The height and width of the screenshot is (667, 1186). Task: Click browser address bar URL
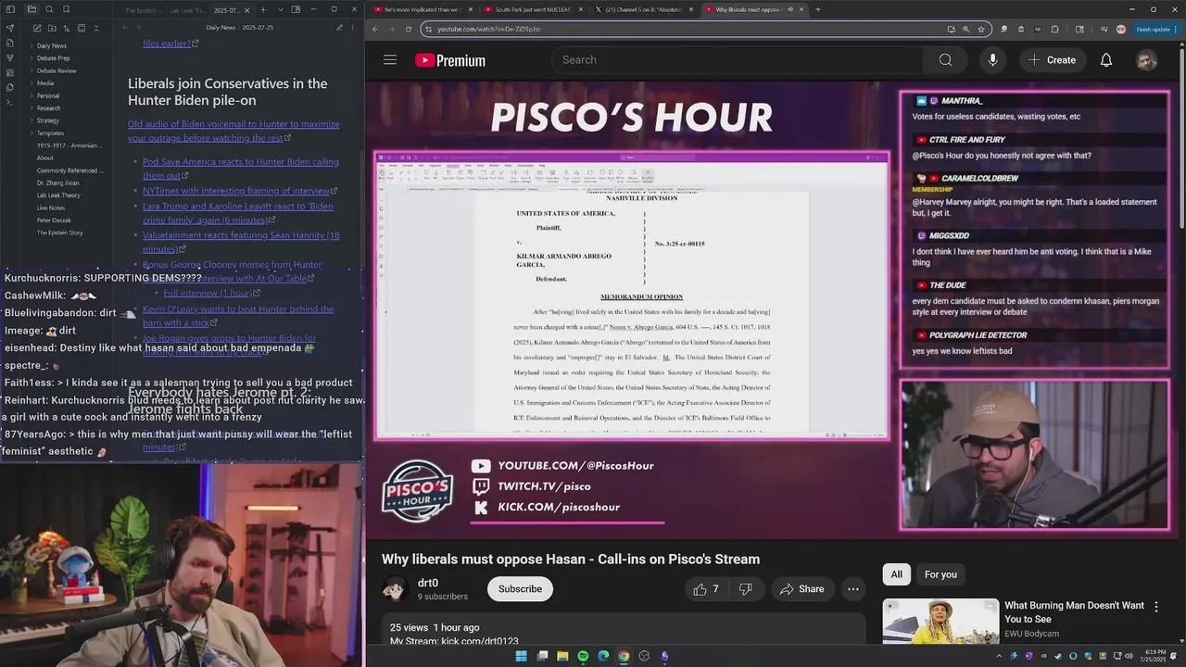[x=488, y=29]
